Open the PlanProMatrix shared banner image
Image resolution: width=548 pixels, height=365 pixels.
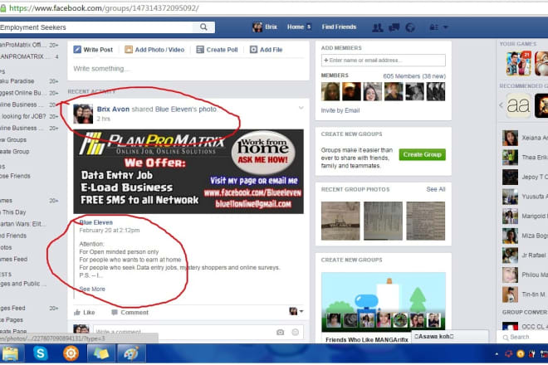coord(188,172)
